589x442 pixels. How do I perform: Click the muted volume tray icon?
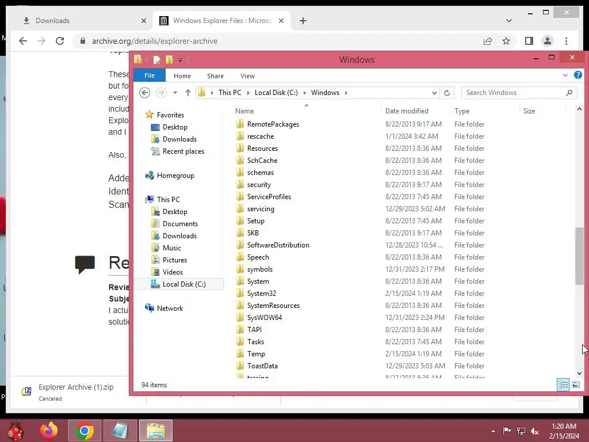tap(535, 431)
